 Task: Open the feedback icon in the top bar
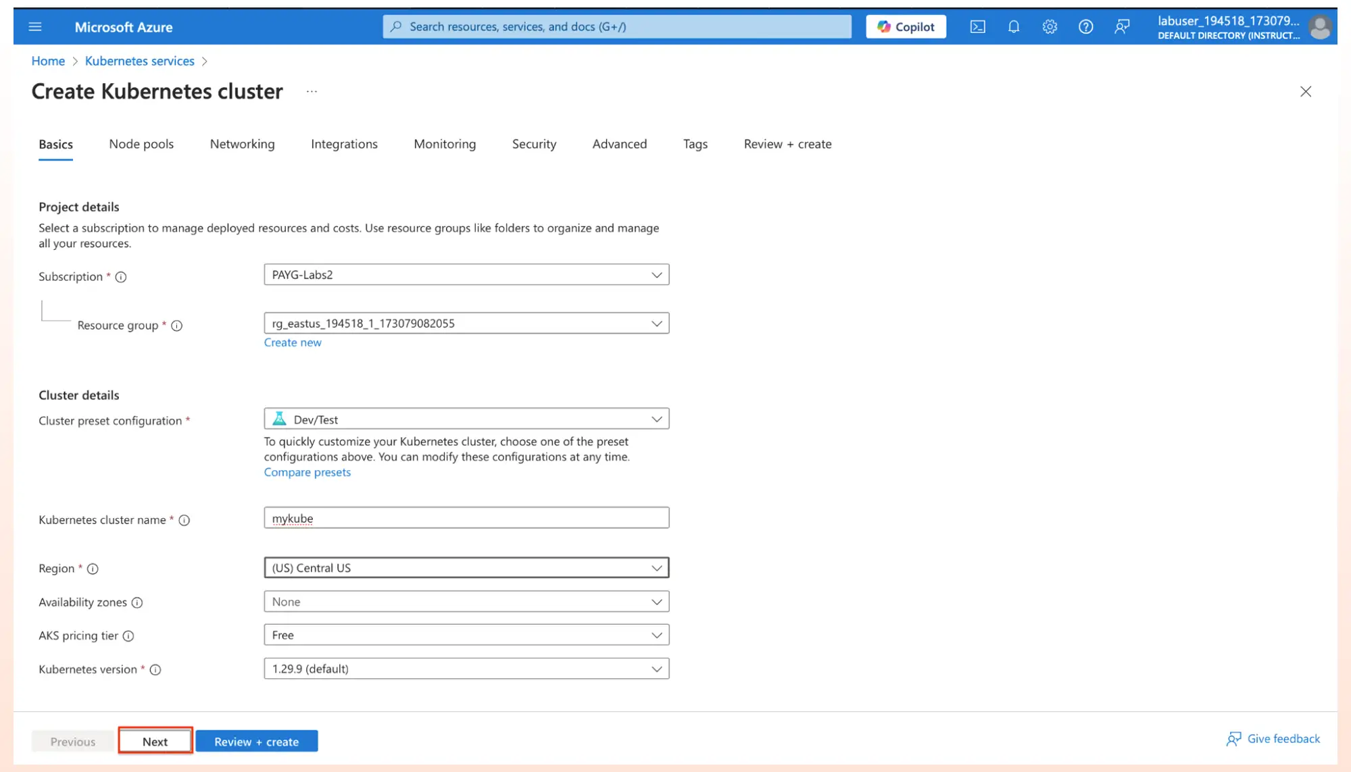[1122, 27]
